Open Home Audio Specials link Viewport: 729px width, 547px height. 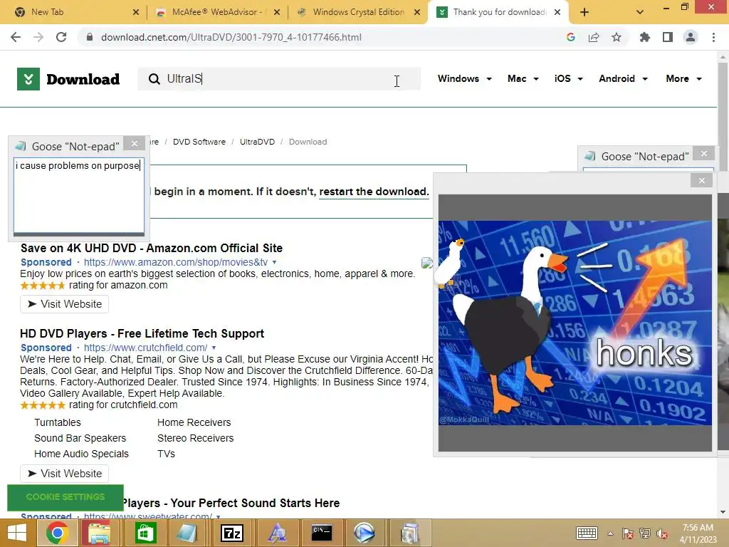coord(81,454)
